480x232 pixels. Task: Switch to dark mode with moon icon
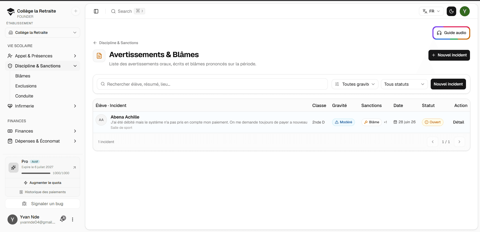pyautogui.click(x=451, y=11)
